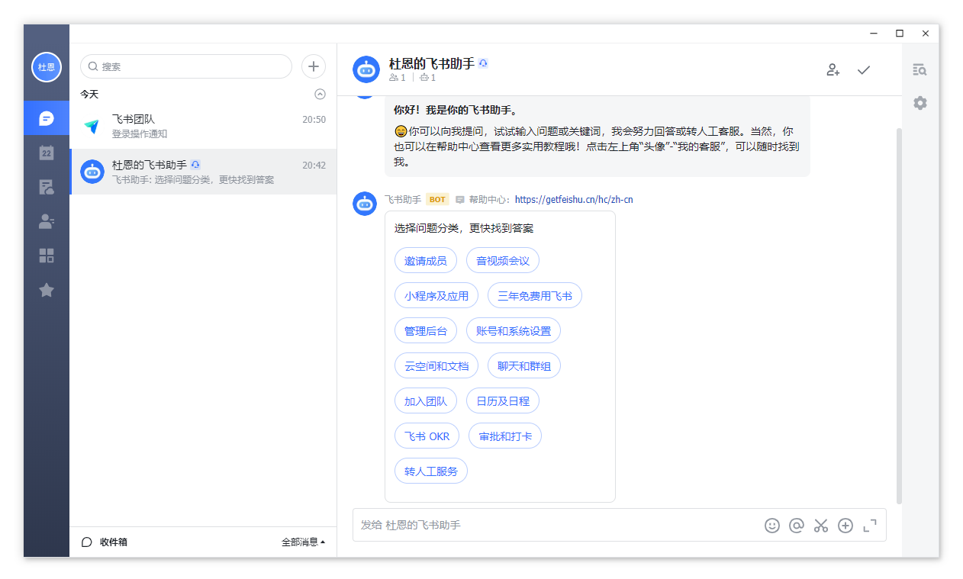Choose the 聊天和群组 category
The width and height of the screenshot is (963, 579).
click(524, 366)
